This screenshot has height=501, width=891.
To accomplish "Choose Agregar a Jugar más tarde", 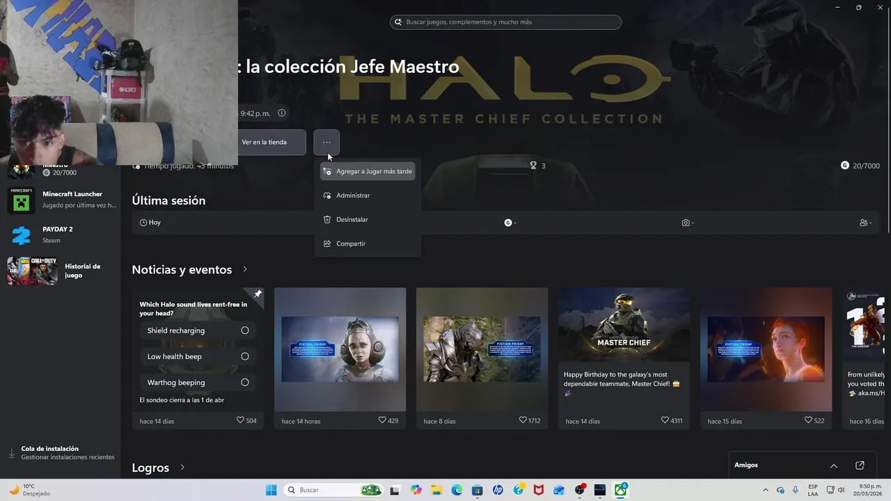I will point(368,171).
